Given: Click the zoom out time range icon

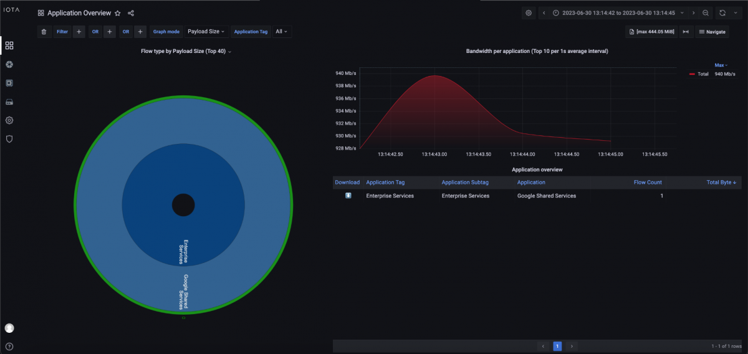Looking at the screenshot, I should [706, 13].
